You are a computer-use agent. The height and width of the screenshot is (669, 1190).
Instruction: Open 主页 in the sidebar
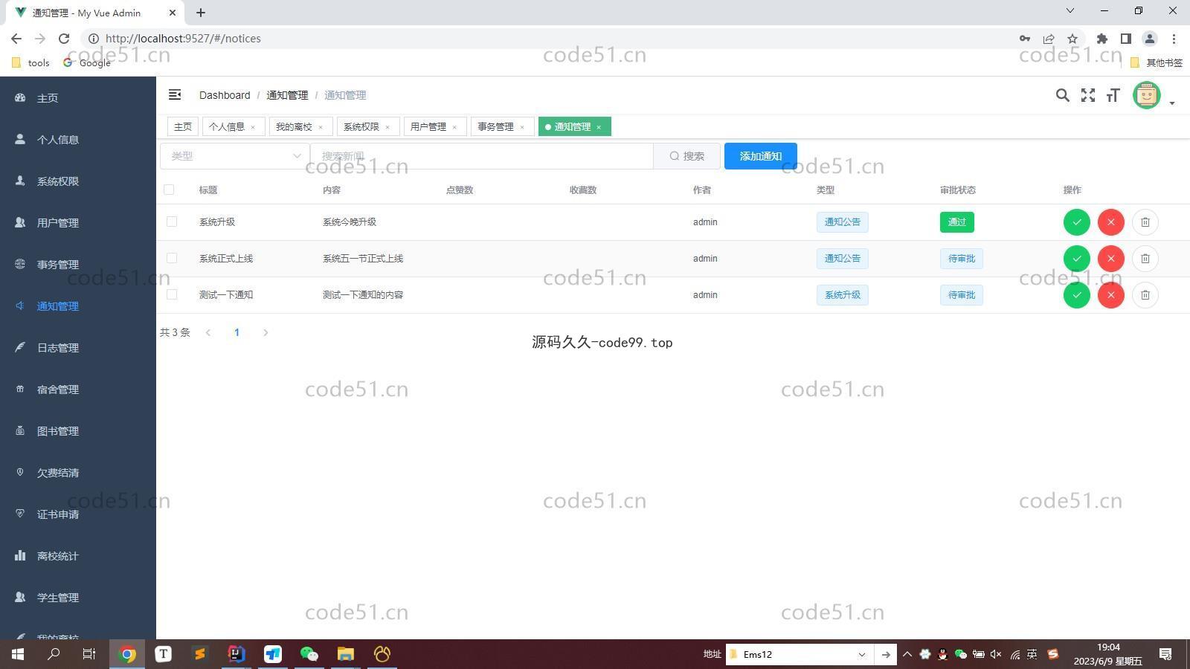78,98
